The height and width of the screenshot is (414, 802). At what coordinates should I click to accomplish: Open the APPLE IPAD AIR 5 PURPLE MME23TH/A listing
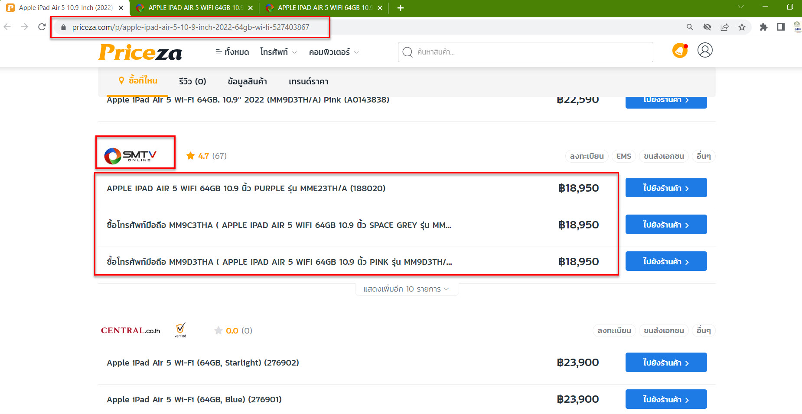(246, 188)
